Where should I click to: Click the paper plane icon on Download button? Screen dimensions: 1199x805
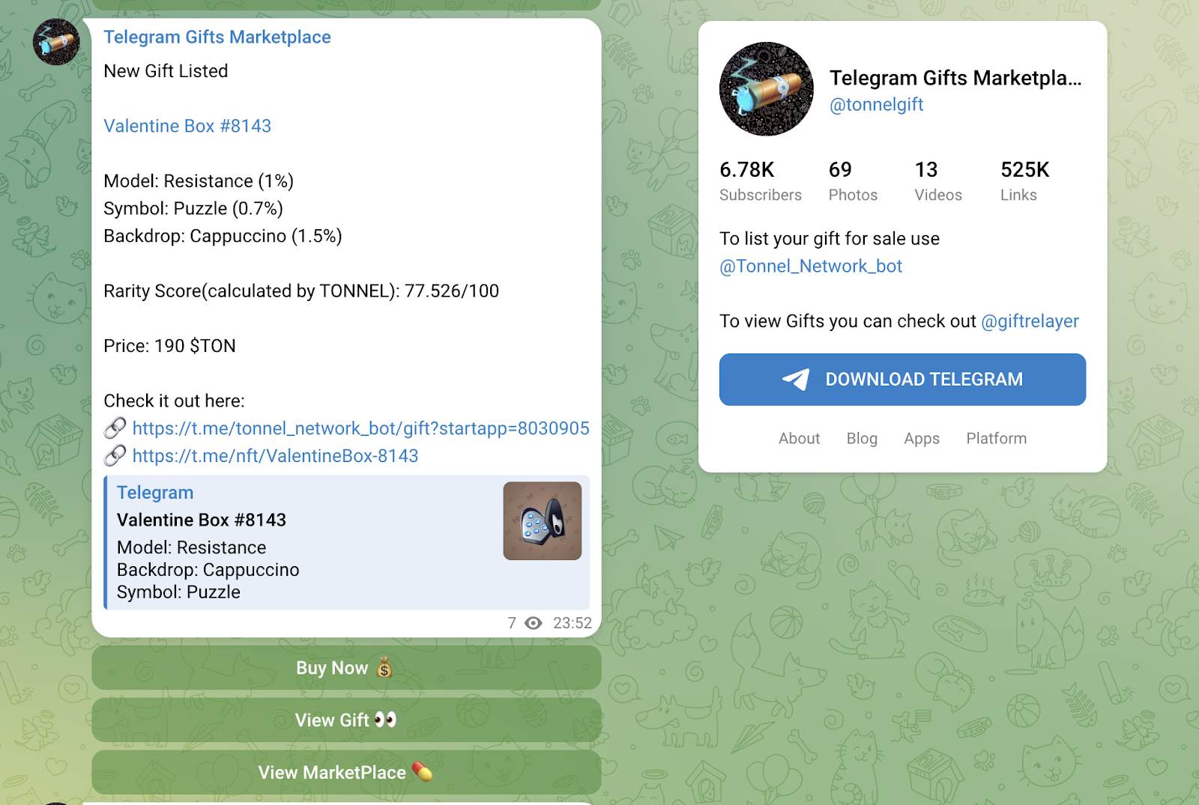tap(796, 380)
